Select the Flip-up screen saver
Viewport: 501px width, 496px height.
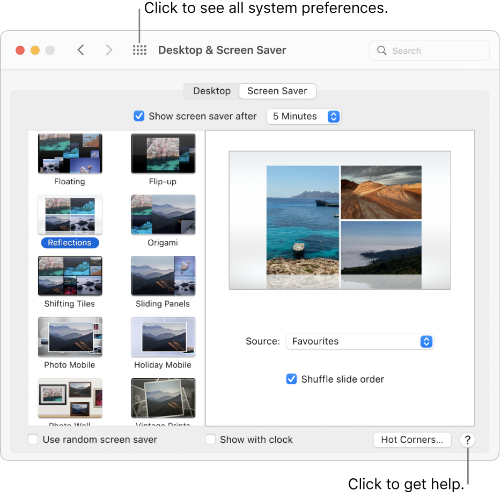(x=163, y=153)
